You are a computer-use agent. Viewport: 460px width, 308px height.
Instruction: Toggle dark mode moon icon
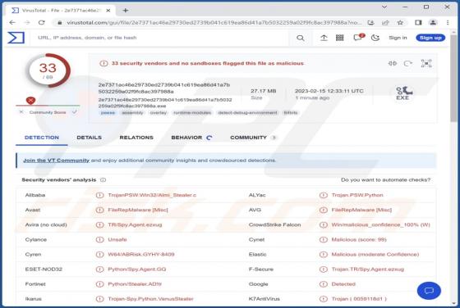tap(375, 38)
